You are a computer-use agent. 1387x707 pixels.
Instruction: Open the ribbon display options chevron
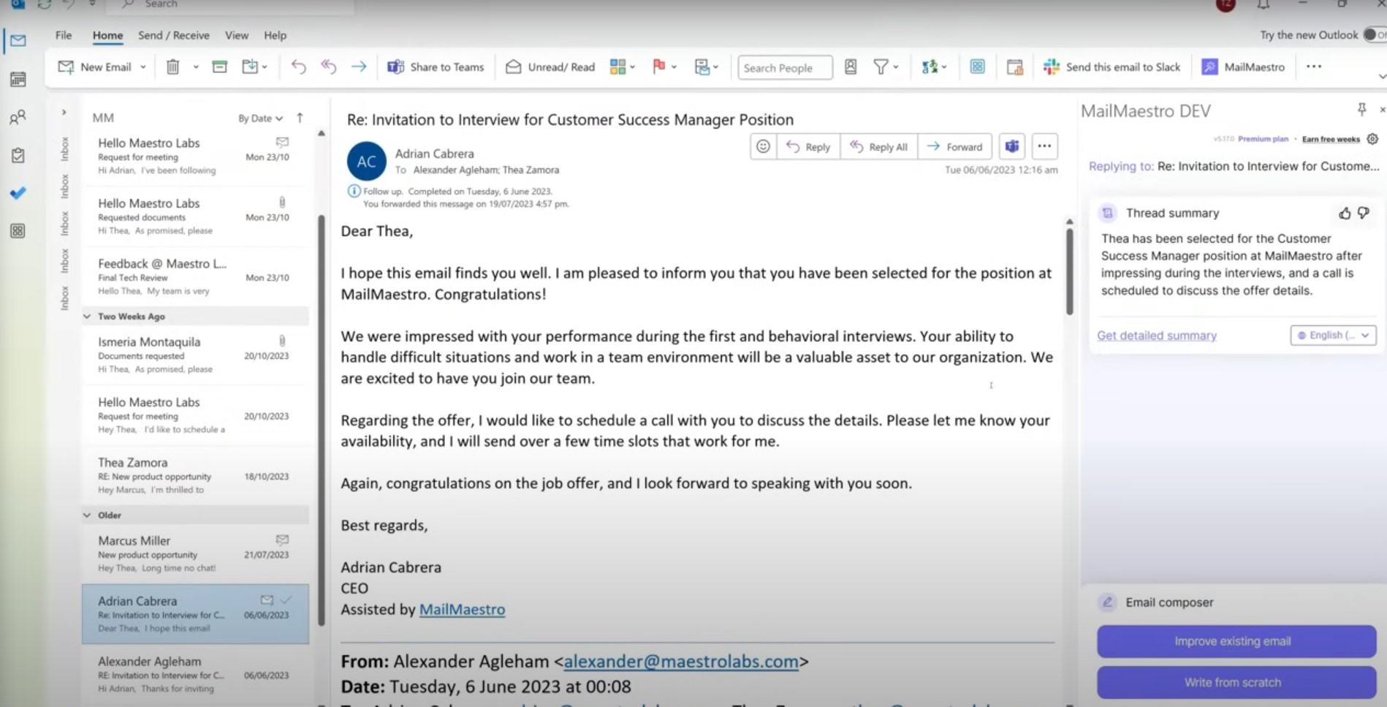tap(1381, 76)
